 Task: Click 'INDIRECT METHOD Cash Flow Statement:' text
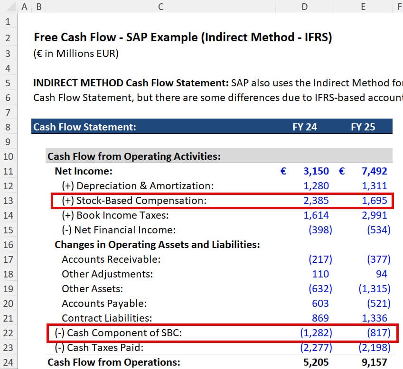131,83
